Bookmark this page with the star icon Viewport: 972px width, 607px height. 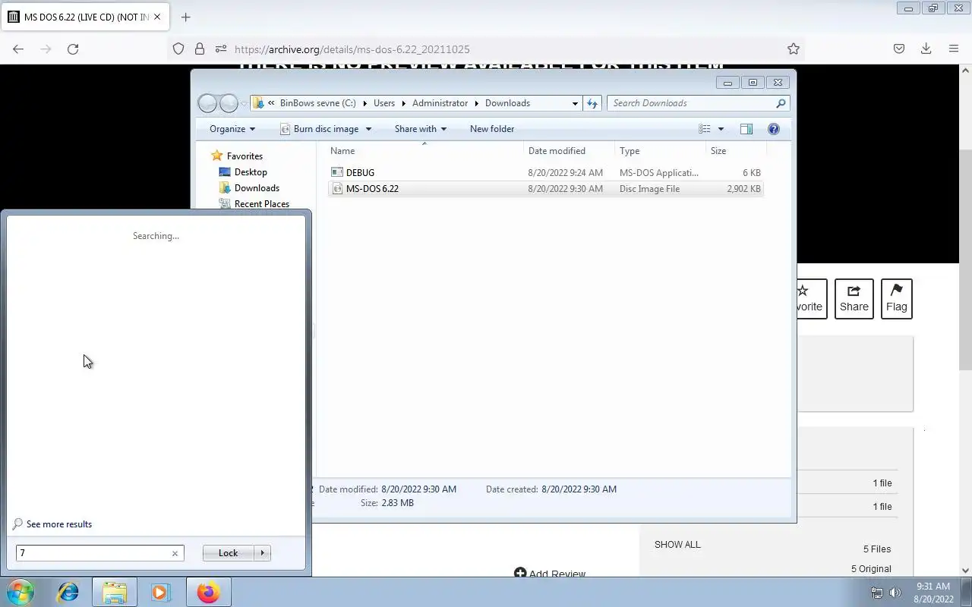(794, 49)
